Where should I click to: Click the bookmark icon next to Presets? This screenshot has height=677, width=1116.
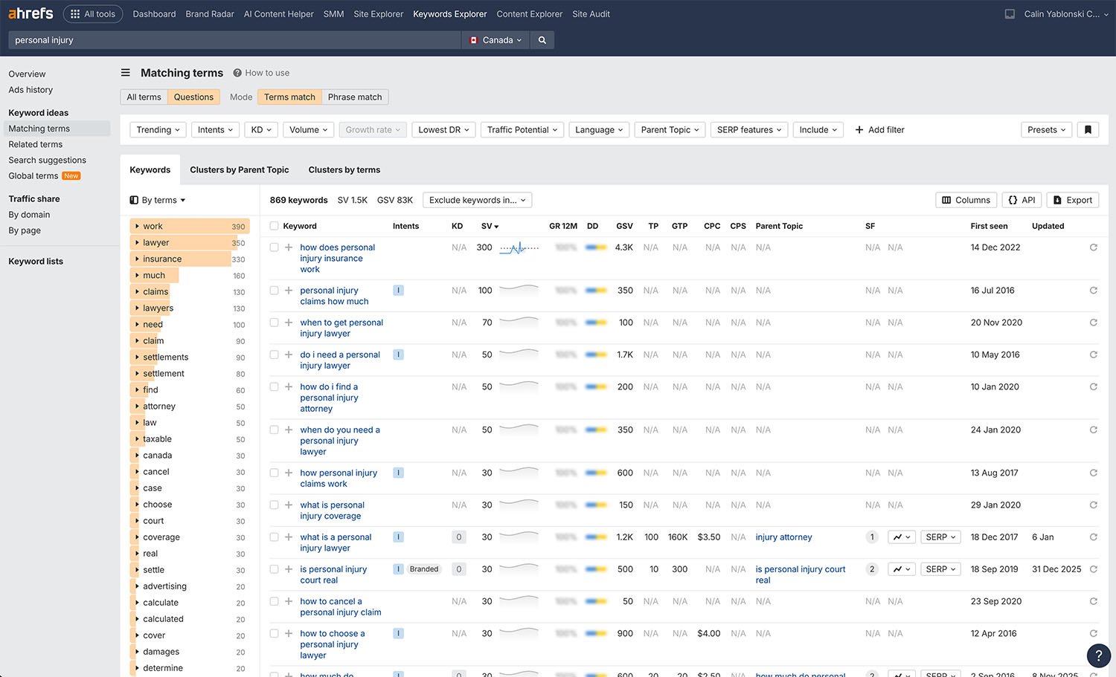[1088, 129]
